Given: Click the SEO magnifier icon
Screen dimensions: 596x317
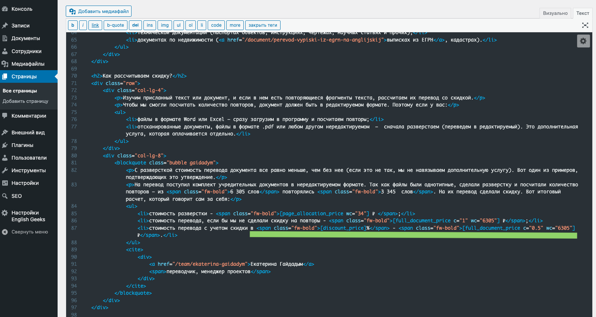Looking at the screenshot, I should (5, 196).
